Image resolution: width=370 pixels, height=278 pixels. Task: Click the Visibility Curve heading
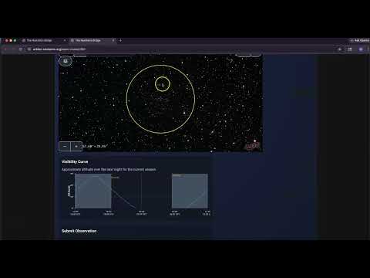(75, 161)
